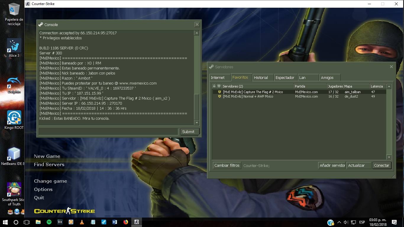Click the Conectar button

click(382, 166)
